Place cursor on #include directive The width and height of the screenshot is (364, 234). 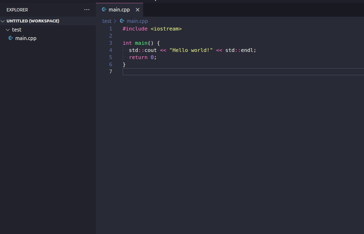(135, 29)
